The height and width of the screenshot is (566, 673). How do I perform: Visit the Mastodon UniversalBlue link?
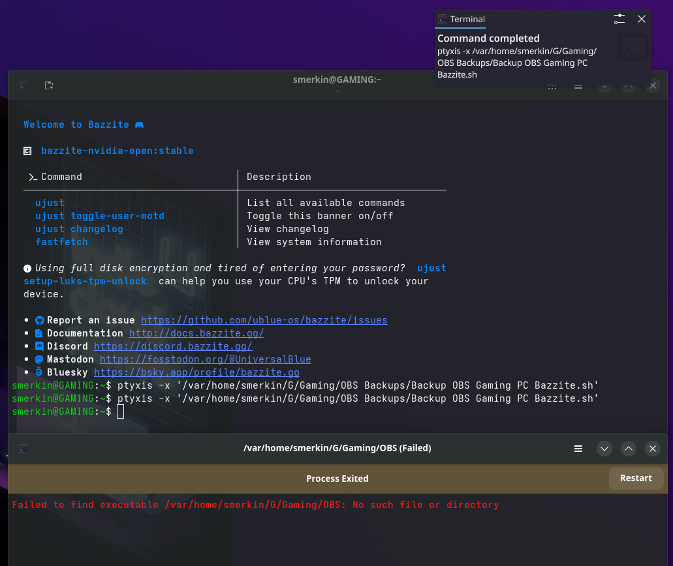(205, 359)
